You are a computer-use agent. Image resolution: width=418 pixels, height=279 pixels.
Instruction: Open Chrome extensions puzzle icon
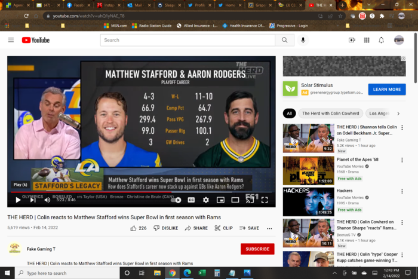(382, 16)
